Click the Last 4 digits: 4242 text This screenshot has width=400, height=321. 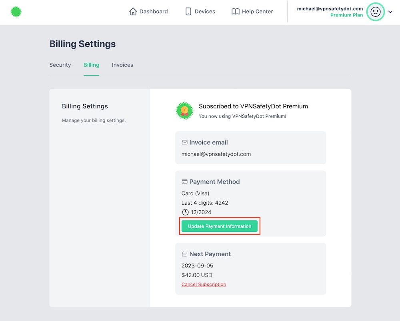[x=205, y=203]
